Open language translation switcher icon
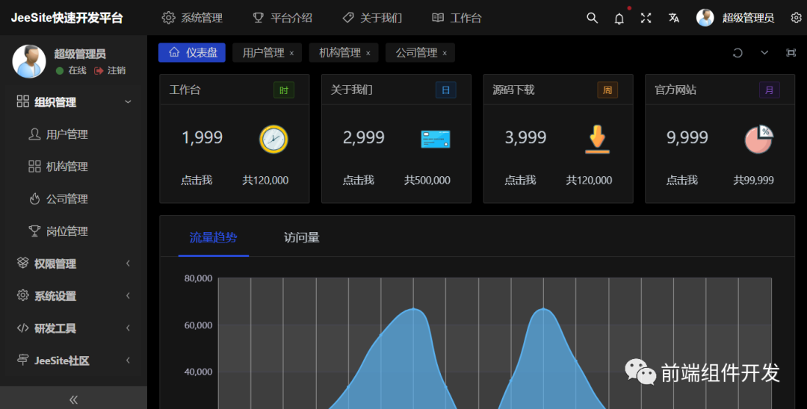This screenshot has width=807, height=409. click(674, 18)
